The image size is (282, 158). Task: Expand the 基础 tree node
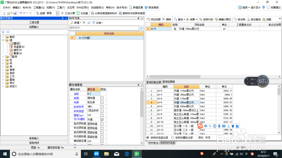coord(3,80)
